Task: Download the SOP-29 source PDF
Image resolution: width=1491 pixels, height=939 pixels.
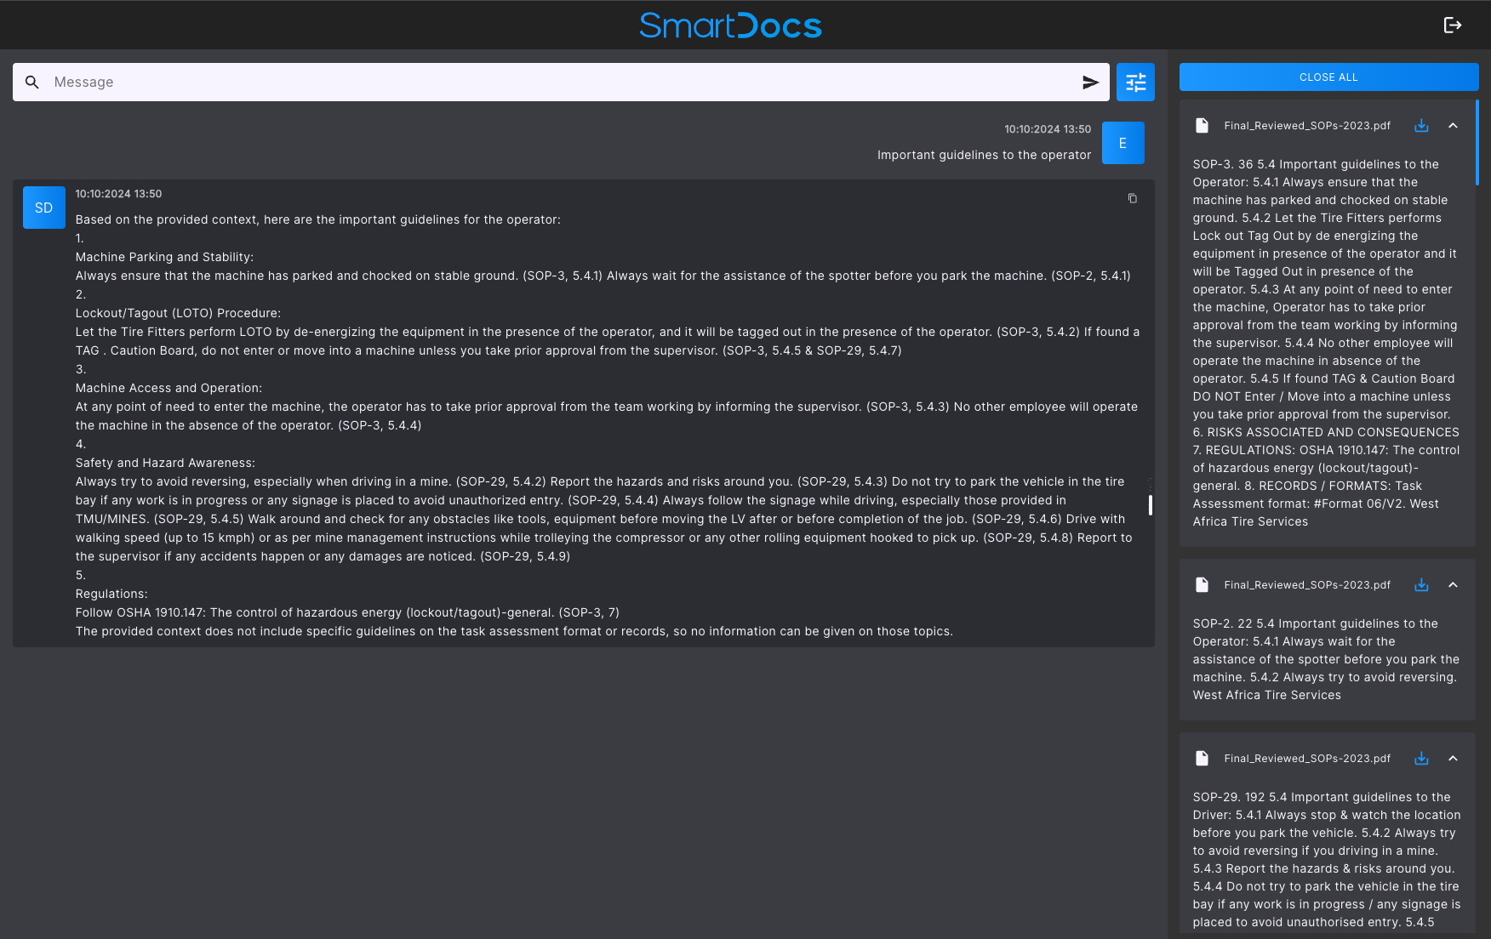Action: click(x=1421, y=759)
